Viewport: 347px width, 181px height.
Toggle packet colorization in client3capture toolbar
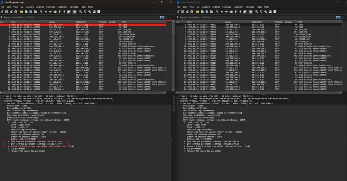74,12
